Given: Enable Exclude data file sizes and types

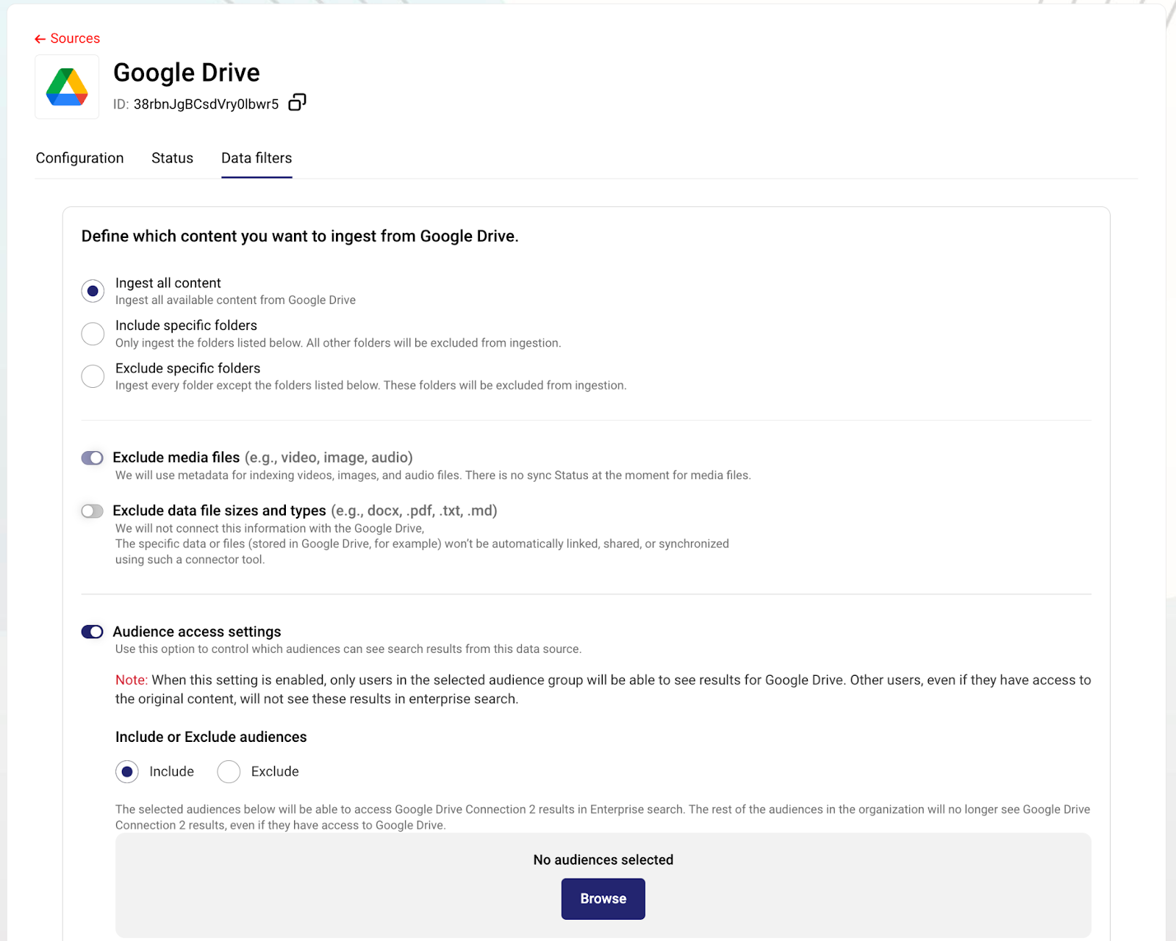Looking at the screenshot, I should coord(93,511).
